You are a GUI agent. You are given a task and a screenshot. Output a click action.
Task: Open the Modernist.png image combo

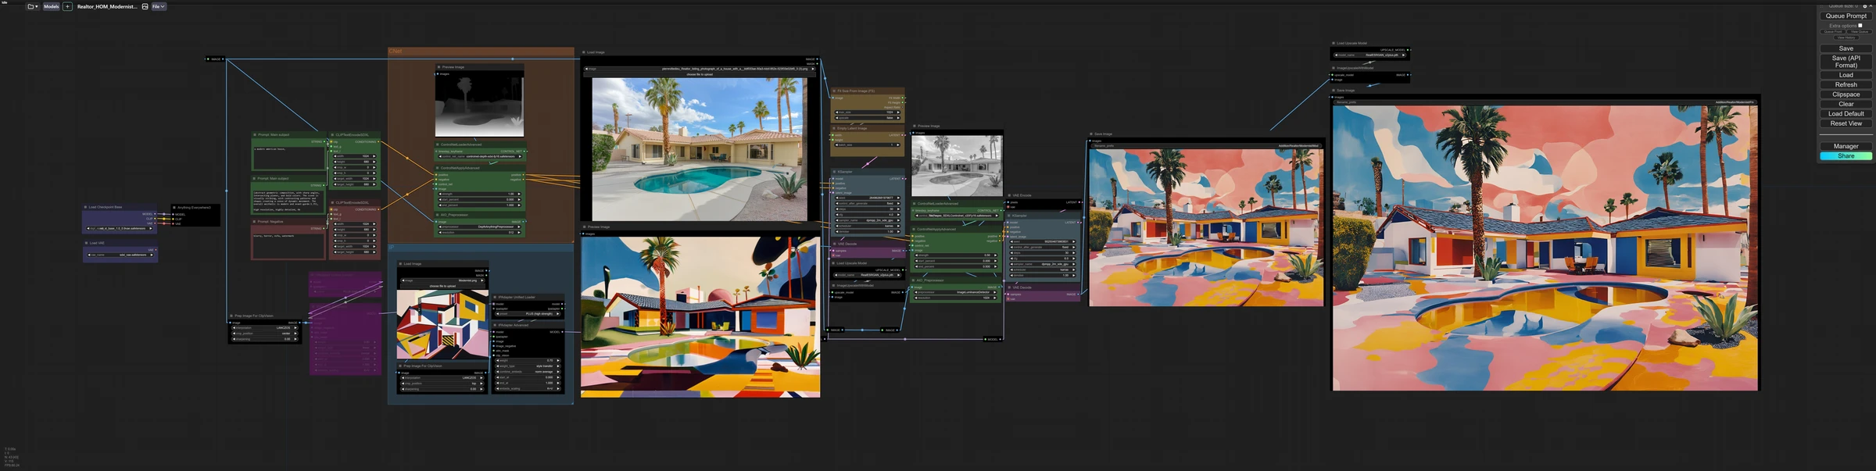pos(443,280)
